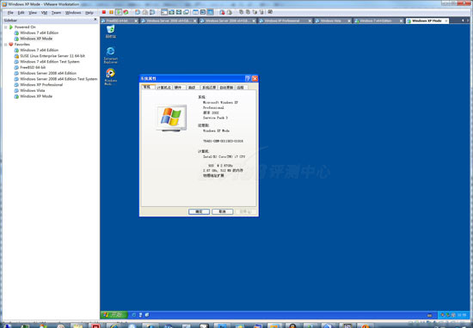Click the Unity mode toolbar icon
The image size is (473, 328).
(187, 12)
